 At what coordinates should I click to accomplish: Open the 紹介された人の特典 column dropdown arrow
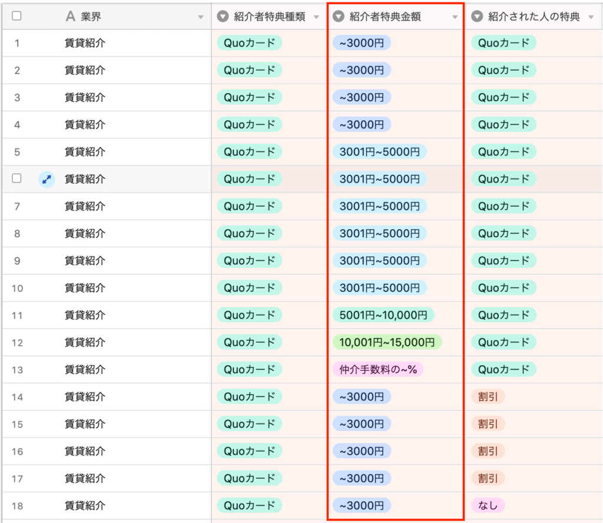(x=591, y=17)
